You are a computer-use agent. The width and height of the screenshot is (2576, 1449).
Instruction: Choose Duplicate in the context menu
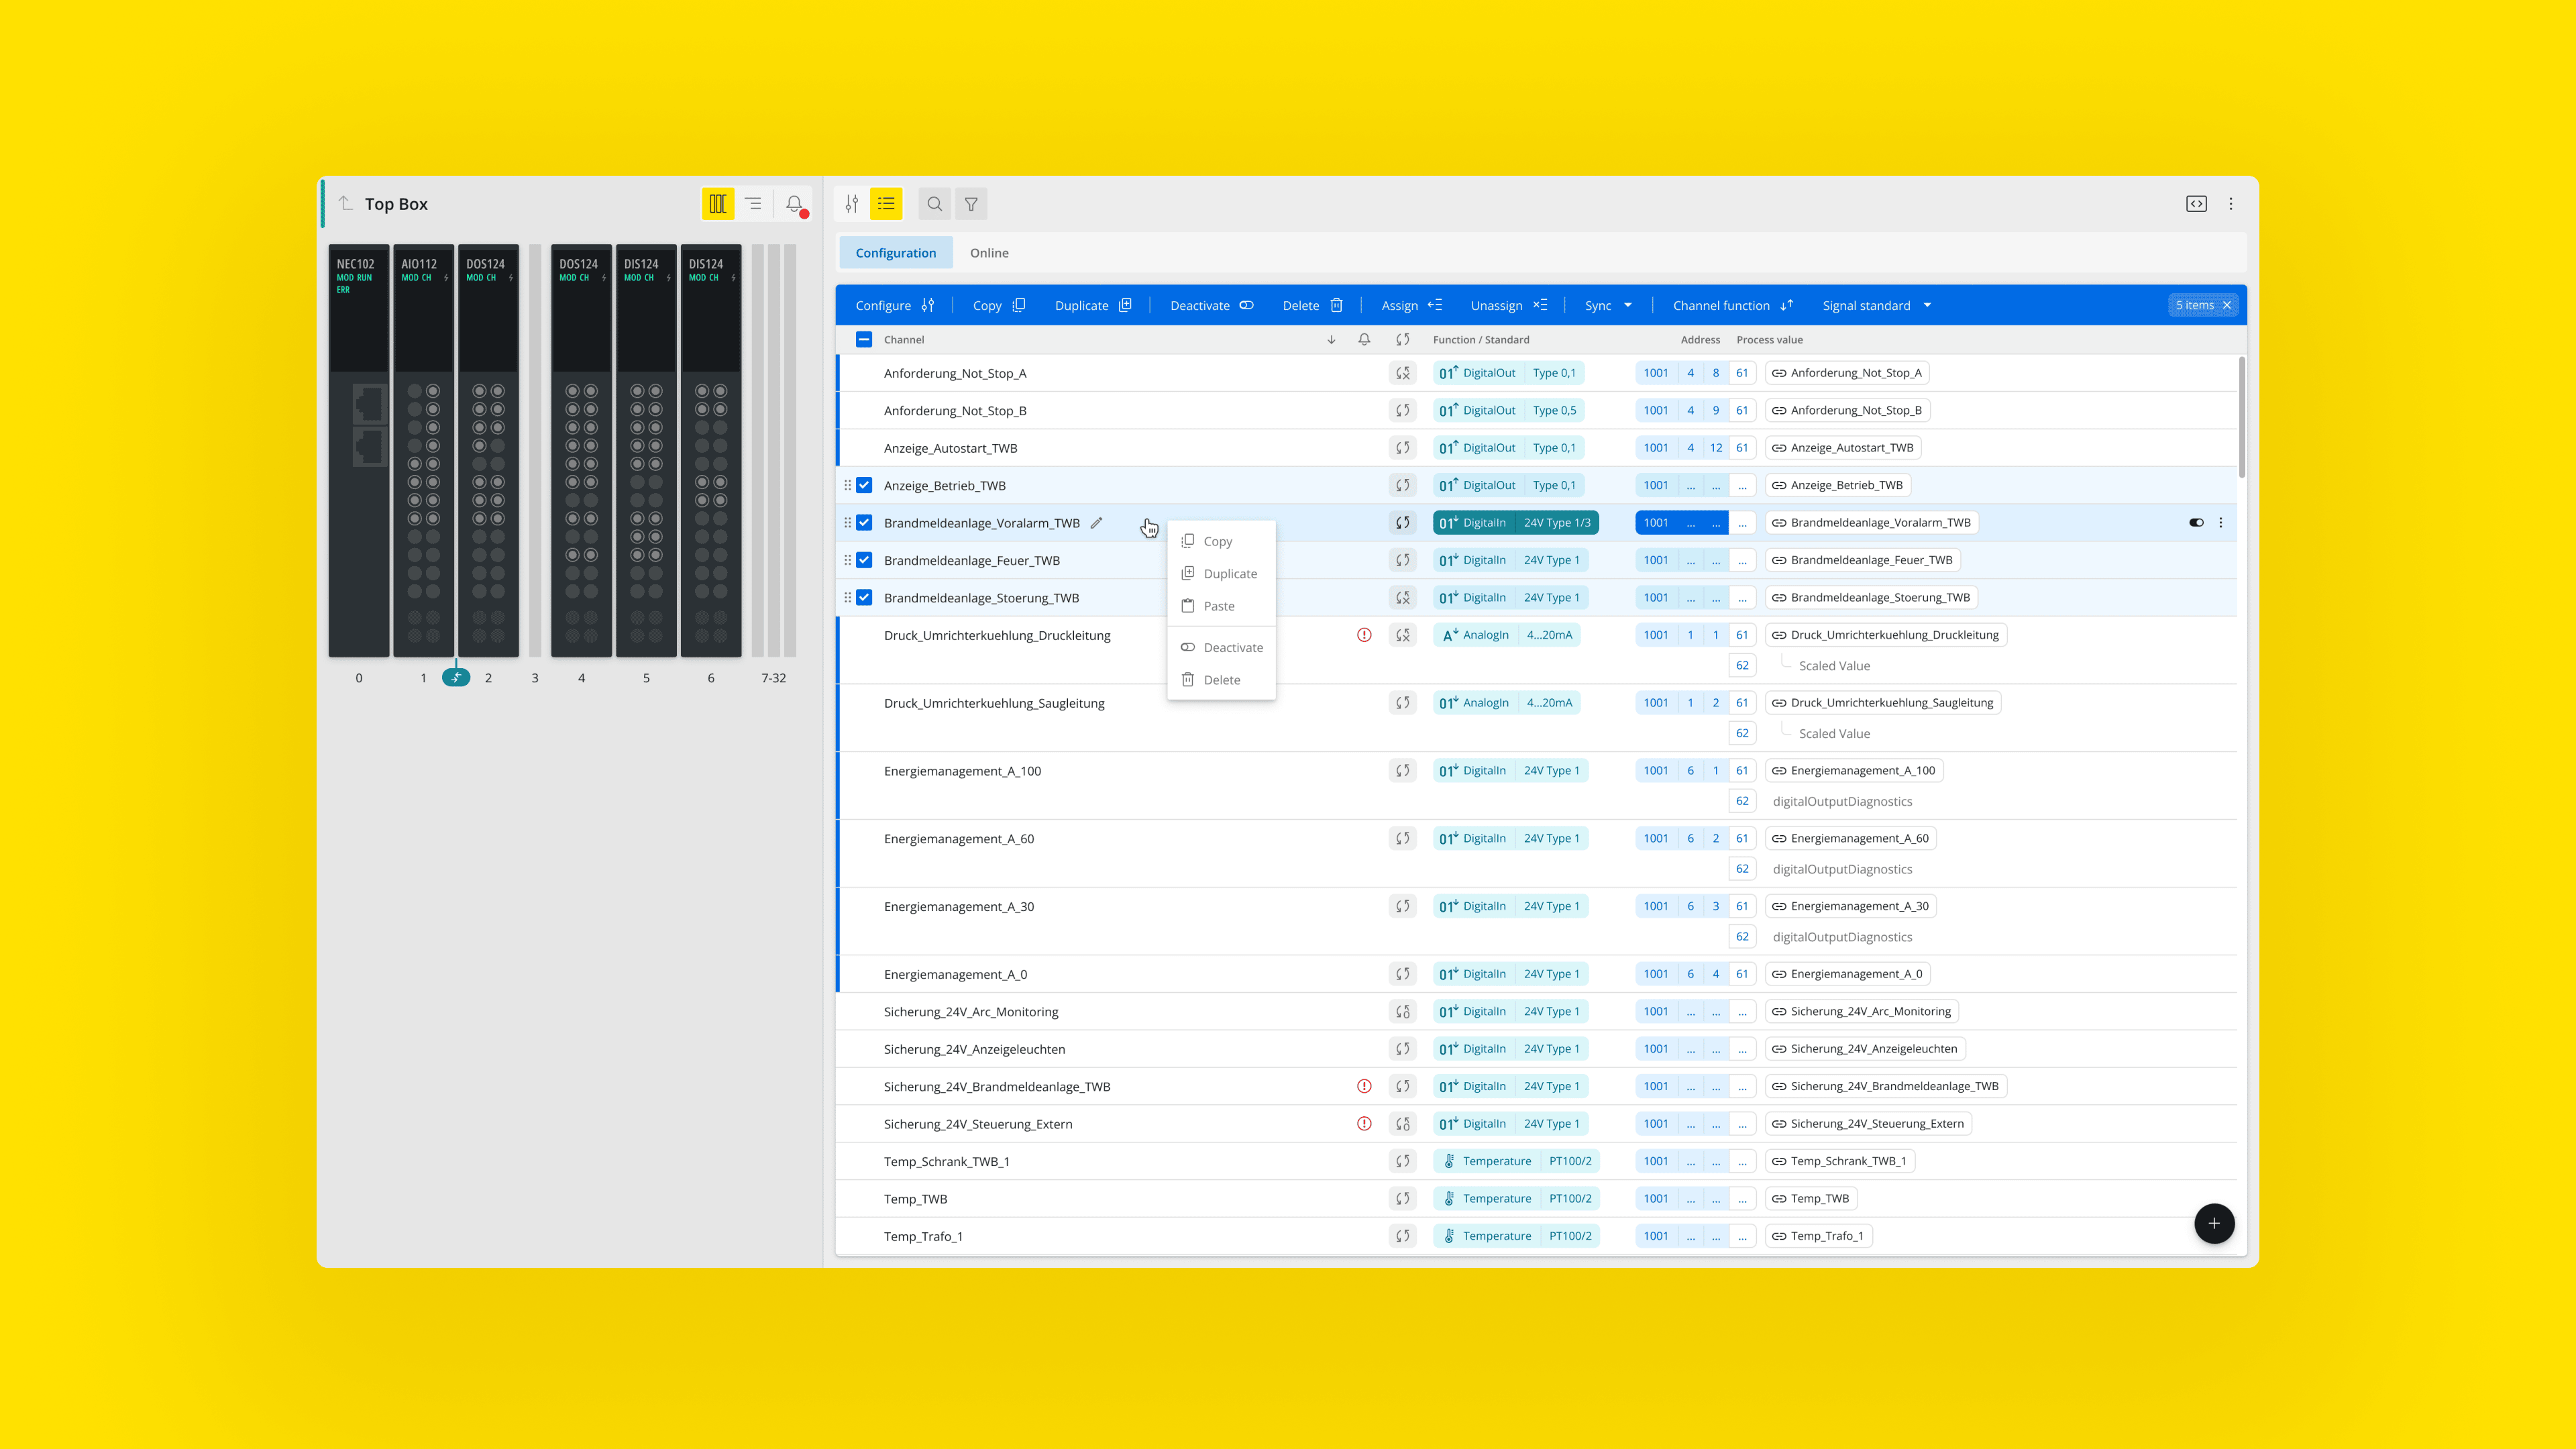click(x=1229, y=574)
